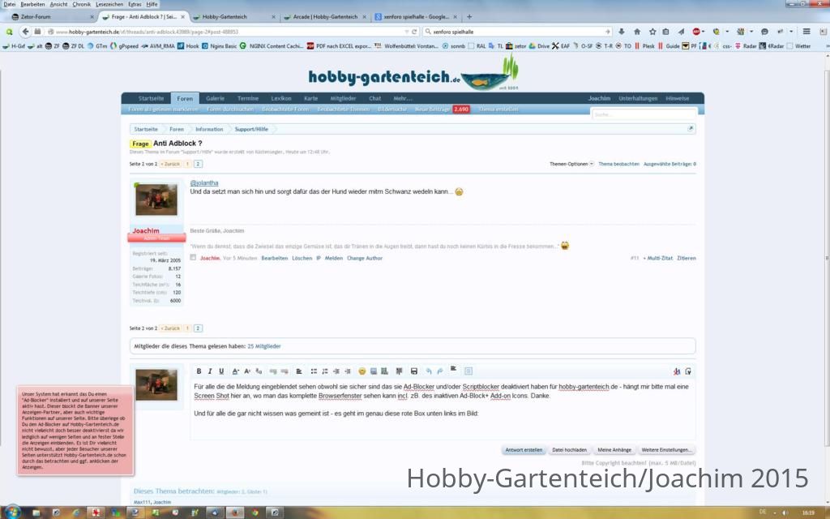Open File Explorer folder in taskbar
Screen dimensions: 830x519
(36, 513)
